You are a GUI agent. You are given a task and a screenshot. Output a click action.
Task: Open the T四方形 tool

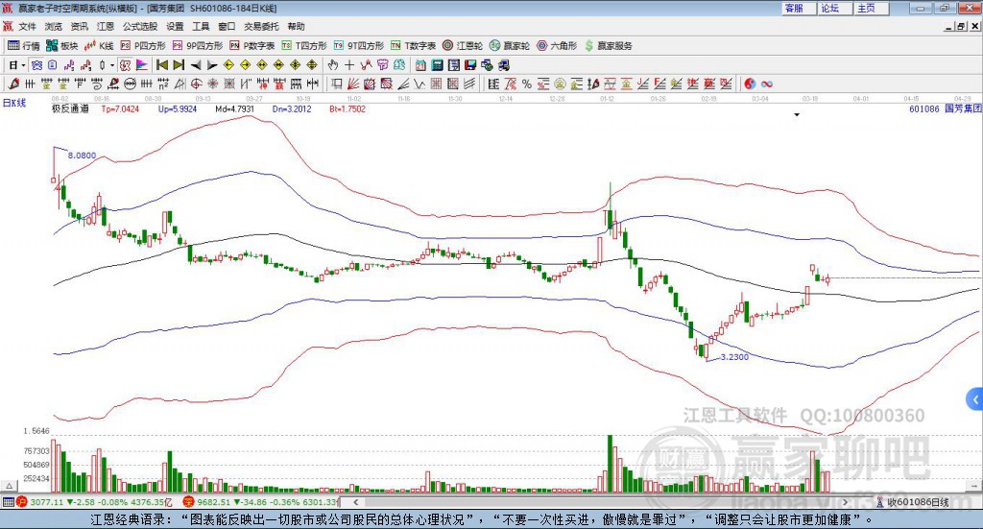click(x=304, y=46)
